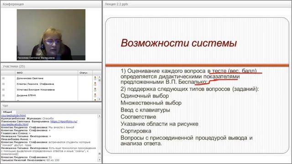Select participant Дырдина ЕЛЕНА
This screenshot has height=164, width=292.
coord(26,95)
